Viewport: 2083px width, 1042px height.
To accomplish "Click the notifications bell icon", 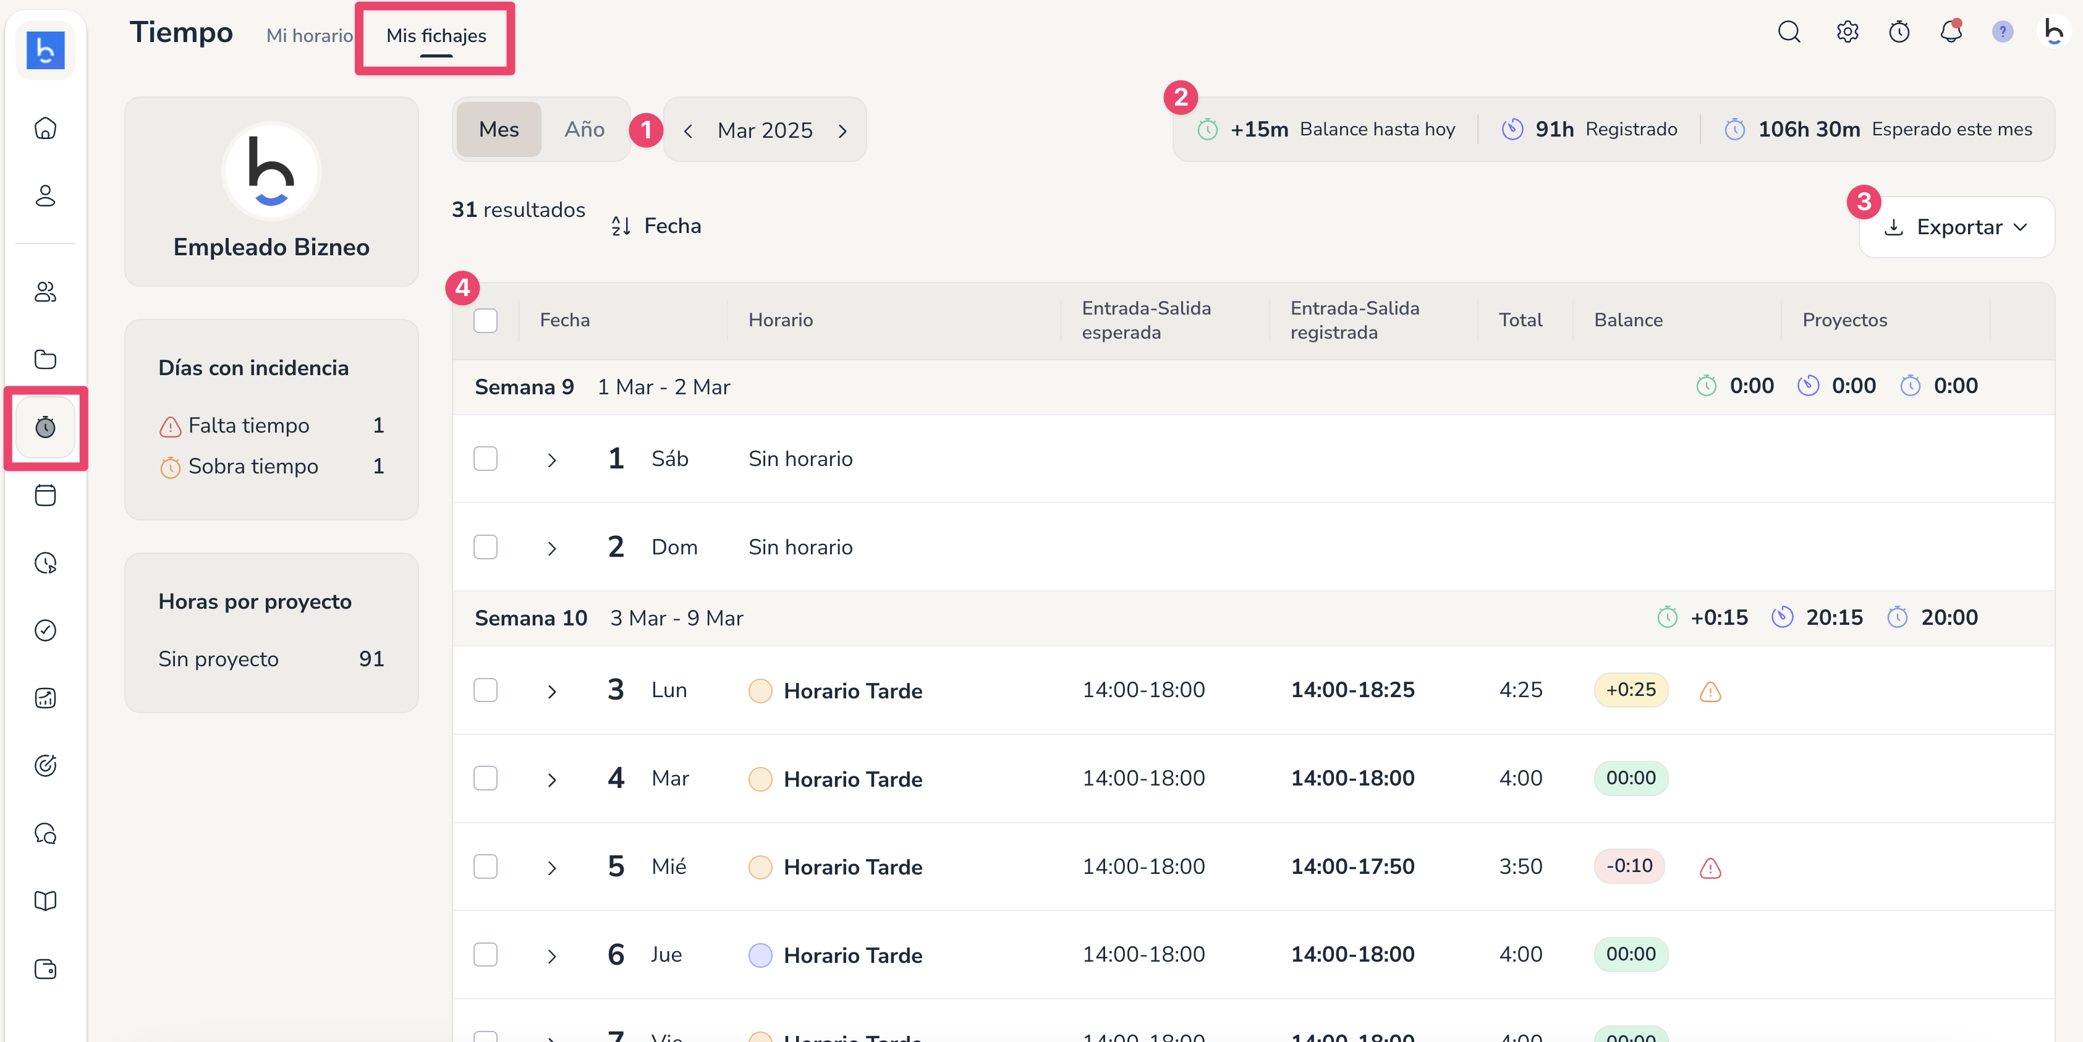I will pos(1950,32).
